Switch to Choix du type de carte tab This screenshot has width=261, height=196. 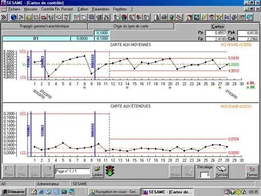pos(131,26)
